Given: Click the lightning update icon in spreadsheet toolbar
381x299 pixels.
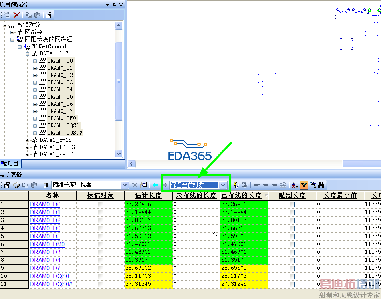Looking at the screenshot, I should (236, 185).
